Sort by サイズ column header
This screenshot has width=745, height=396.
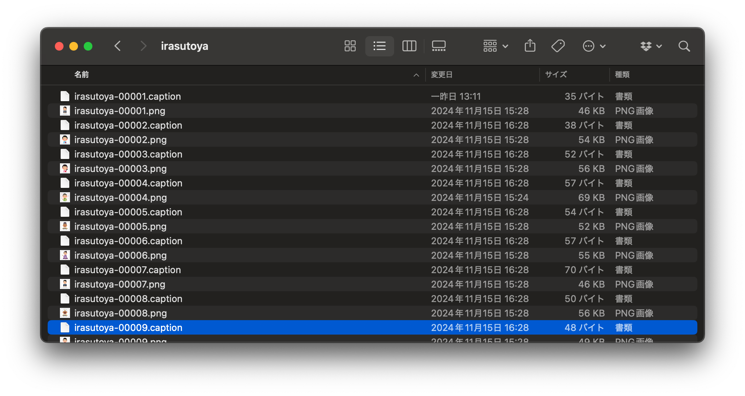pyautogui.click(x=556, y=75)
